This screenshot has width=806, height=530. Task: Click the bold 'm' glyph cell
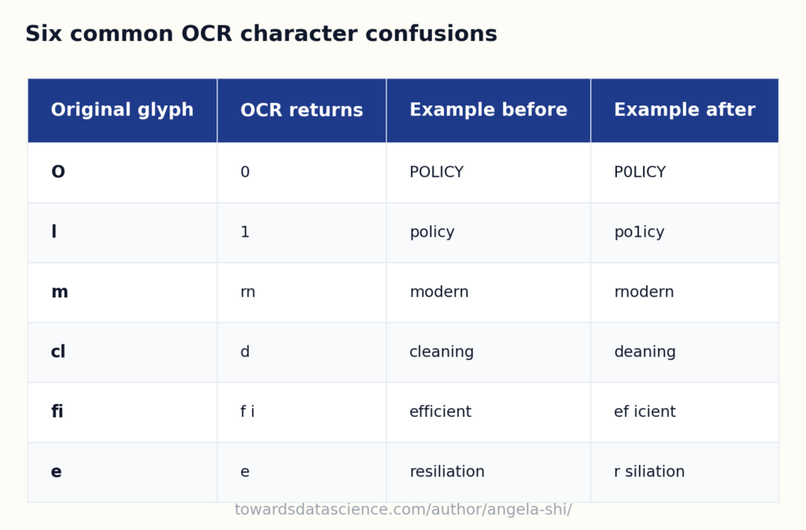click(122, 293)
